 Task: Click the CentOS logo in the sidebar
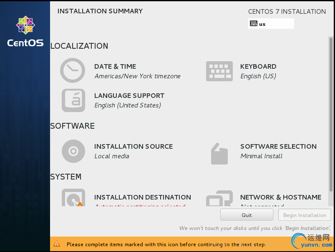click(25, 31)
